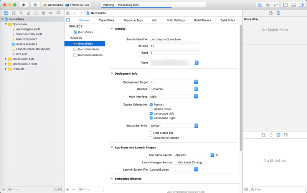Open the Breakpoint navigator
Screen dimensions: 307x193
click(x=51, y=13)
